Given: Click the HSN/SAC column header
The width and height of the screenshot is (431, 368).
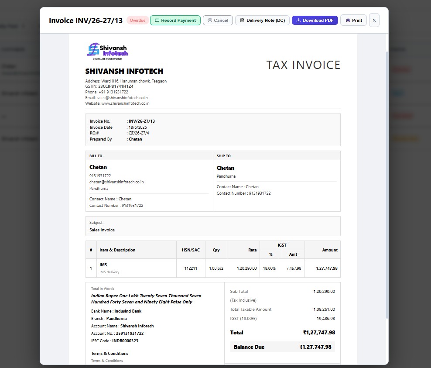Looking at the screenshot, I should [x=191, y=250].
